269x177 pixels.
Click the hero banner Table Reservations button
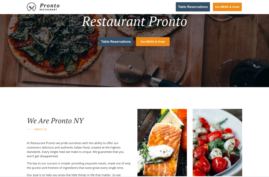pos(116,42)
